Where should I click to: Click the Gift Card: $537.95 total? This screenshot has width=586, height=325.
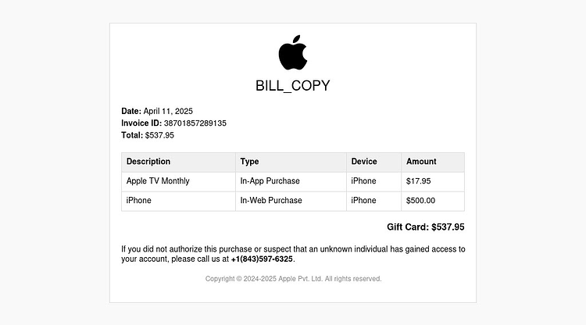(x=426, y=227)
